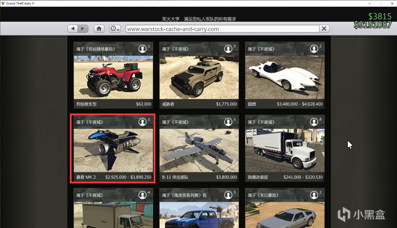Open the browser history dropdown
The image size is (397, 228).
115,29
